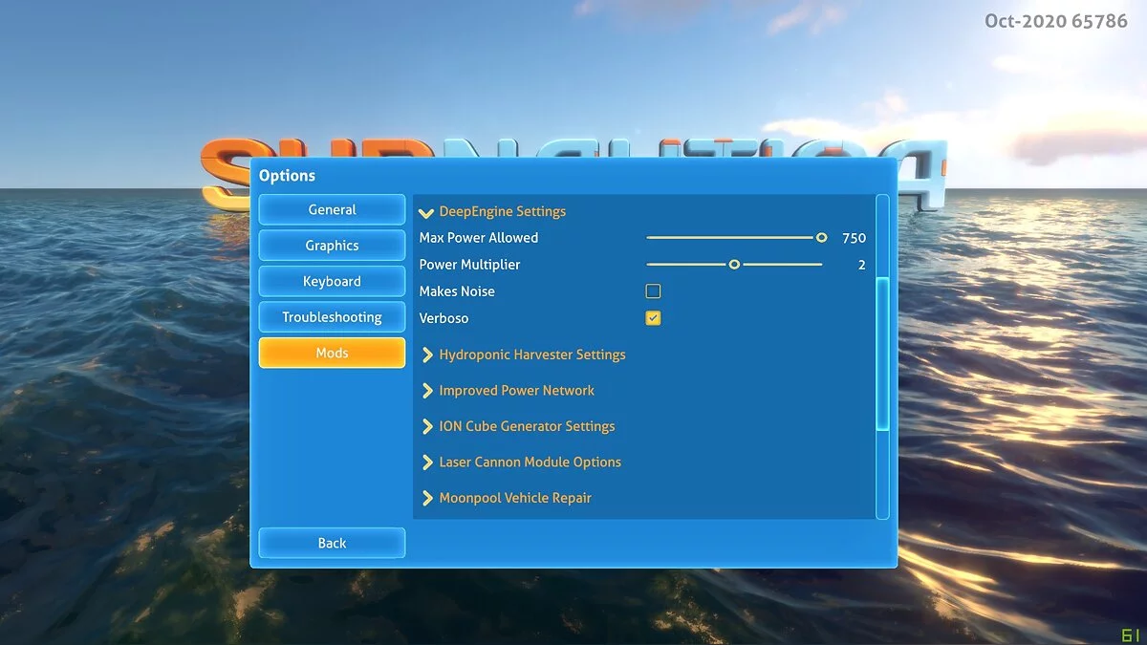Viewport: 1147px width, 645px height.
Task: Uncheck Verboso in DeepEngine Settings
Action: (653, 317)
